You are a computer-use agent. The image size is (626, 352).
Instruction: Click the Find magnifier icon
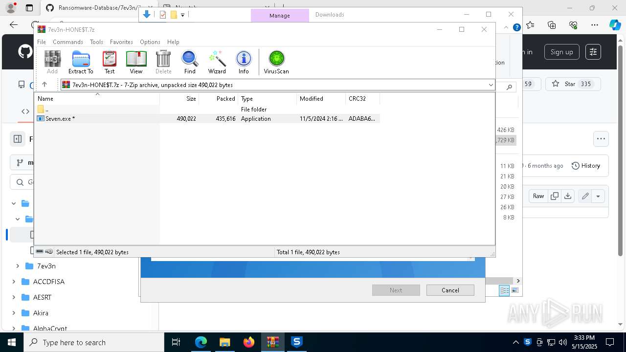[x=190, y=62]
